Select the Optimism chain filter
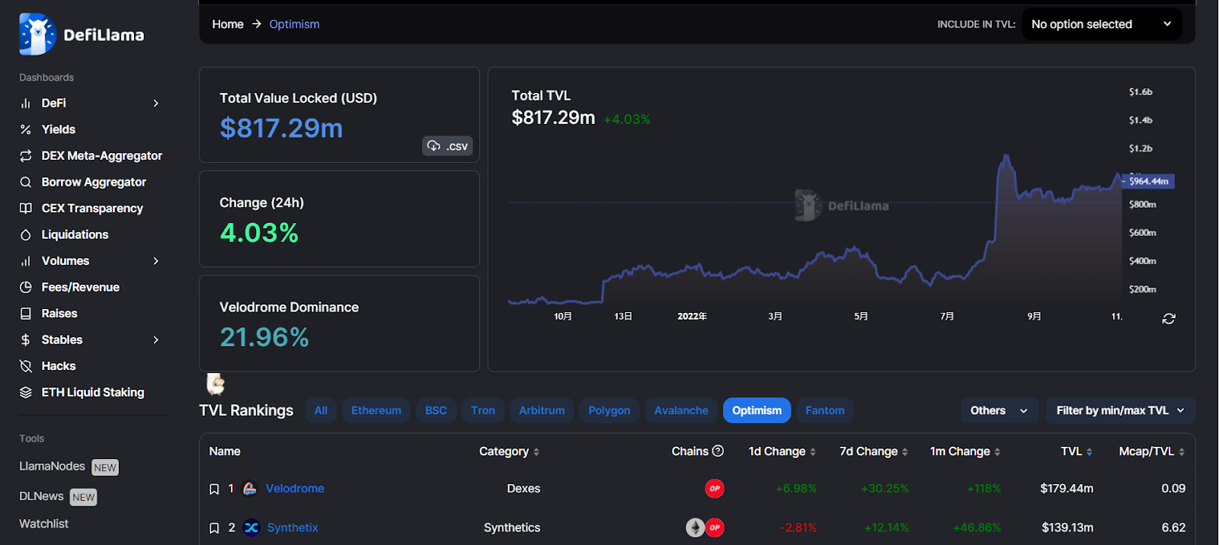Image resolution: width=1219 pixels, height=545 pixels. tap(757, 410)
